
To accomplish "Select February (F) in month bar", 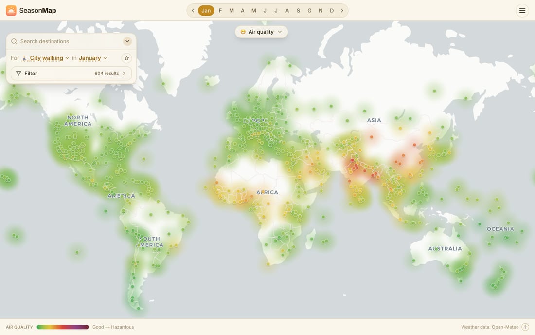I will tap(220, 11).
